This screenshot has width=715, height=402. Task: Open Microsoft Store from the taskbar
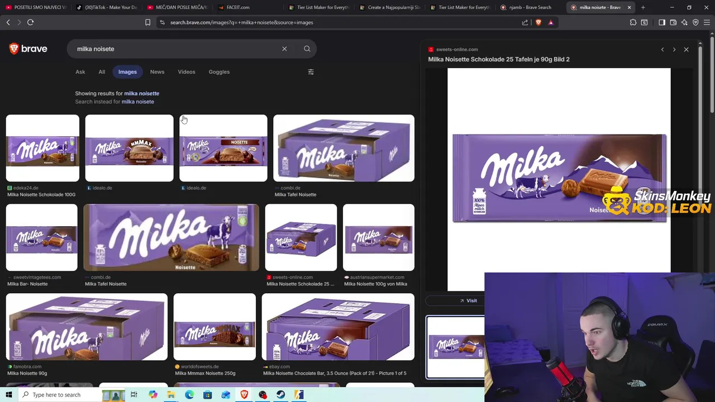point(208,395)
